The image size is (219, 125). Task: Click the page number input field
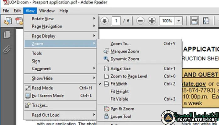[x=116, y=21]
